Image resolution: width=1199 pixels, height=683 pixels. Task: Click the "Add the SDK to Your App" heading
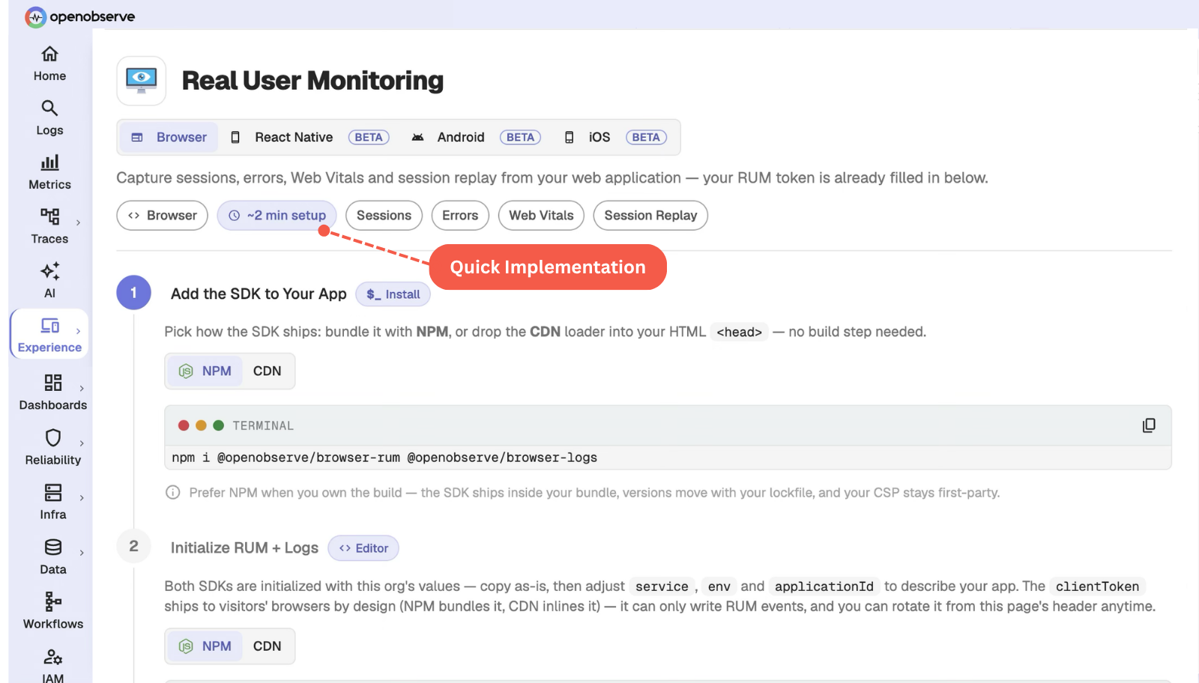point(259,294)
